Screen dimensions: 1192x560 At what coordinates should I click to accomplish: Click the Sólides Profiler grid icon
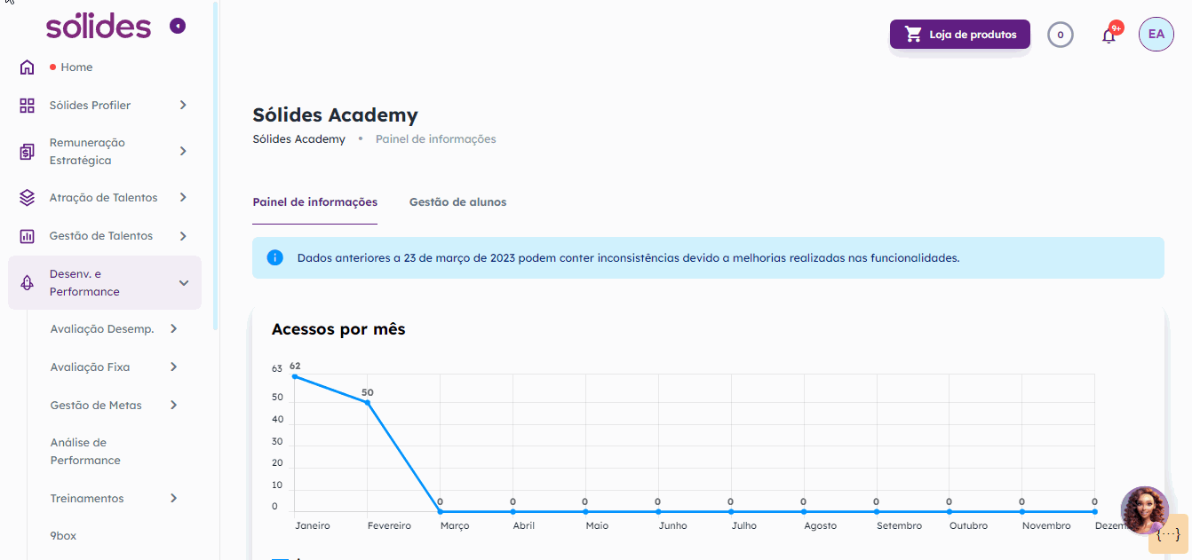[x=27, y=106]
